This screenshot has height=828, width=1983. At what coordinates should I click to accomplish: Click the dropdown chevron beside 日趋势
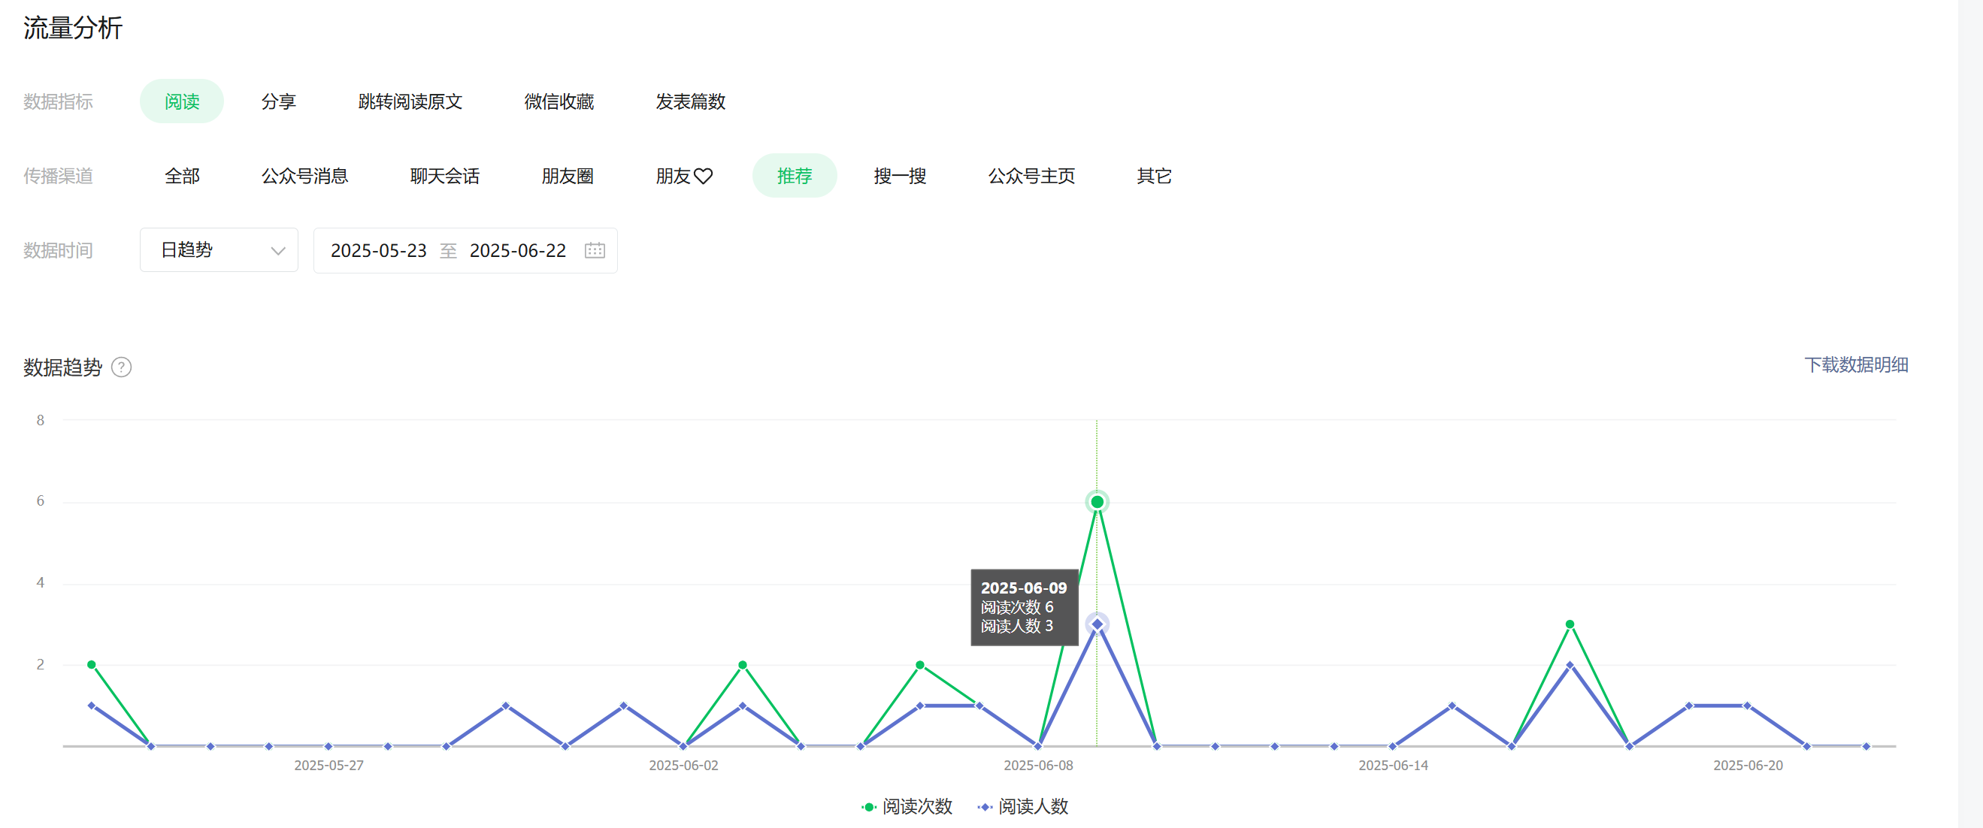tap(278, 251)
